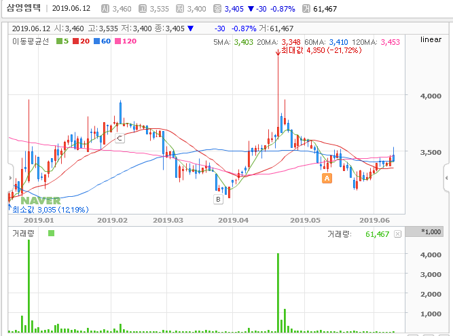Click the 2019.05 date axis label
Image resolution: width=453 pixels, height=336 pixels.
[305, 220]
